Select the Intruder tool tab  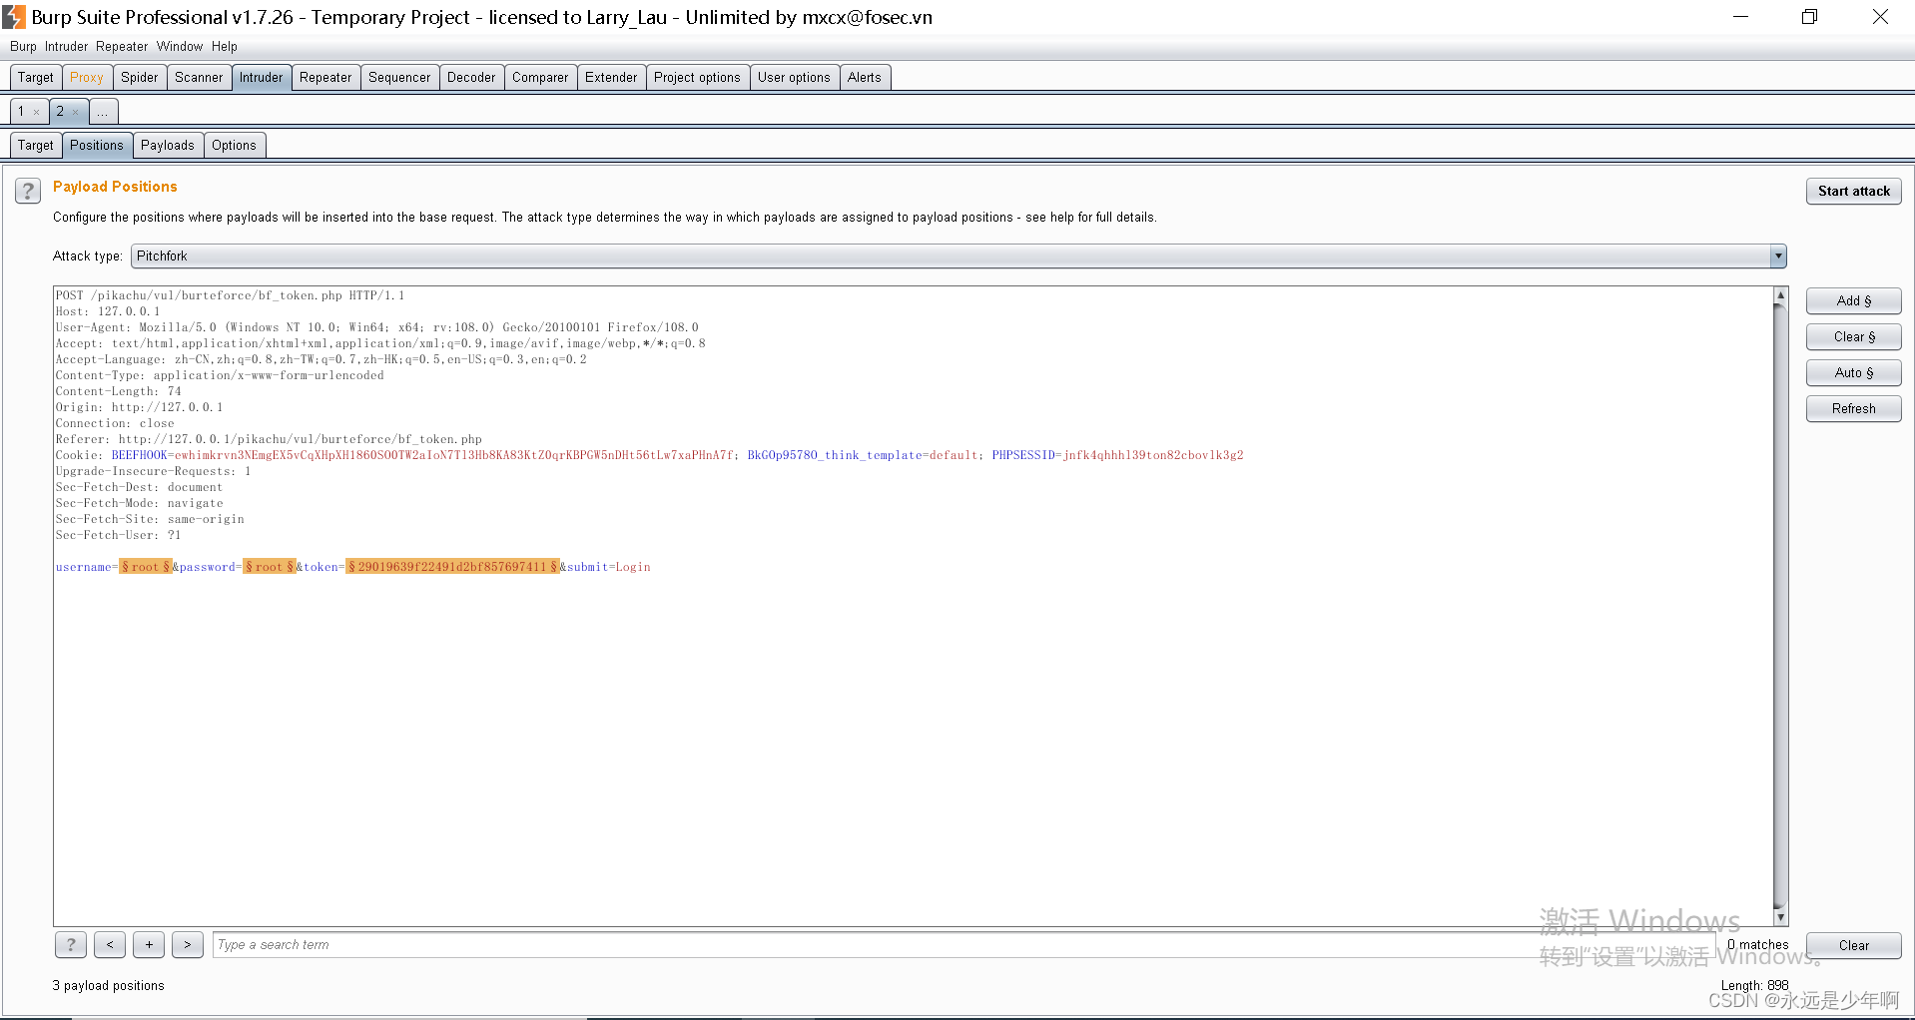click(262, 77)
